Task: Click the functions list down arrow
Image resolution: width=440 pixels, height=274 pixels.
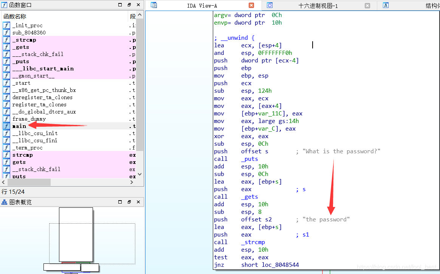Action: point(140,174)
